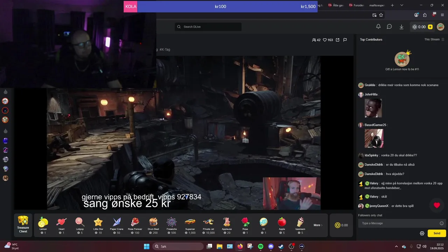This screenshot has height=252, width=448.
Task: Open Discord from the taskbar
Action: [271, 246]
